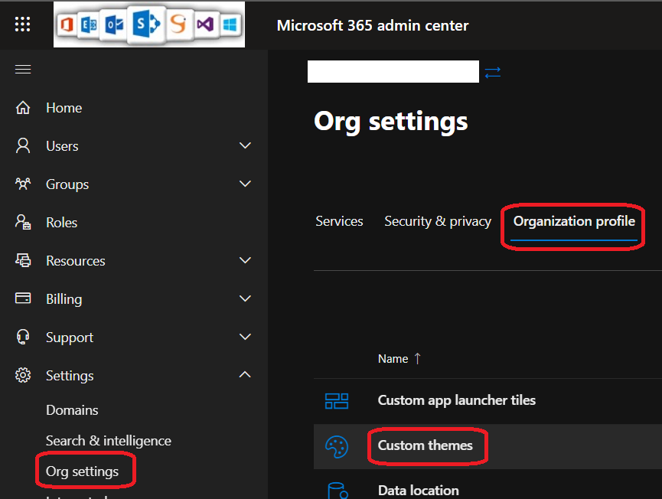Go to Domains under Settings
The width and height of the screenshot is (662, 499).
point(72,410)
